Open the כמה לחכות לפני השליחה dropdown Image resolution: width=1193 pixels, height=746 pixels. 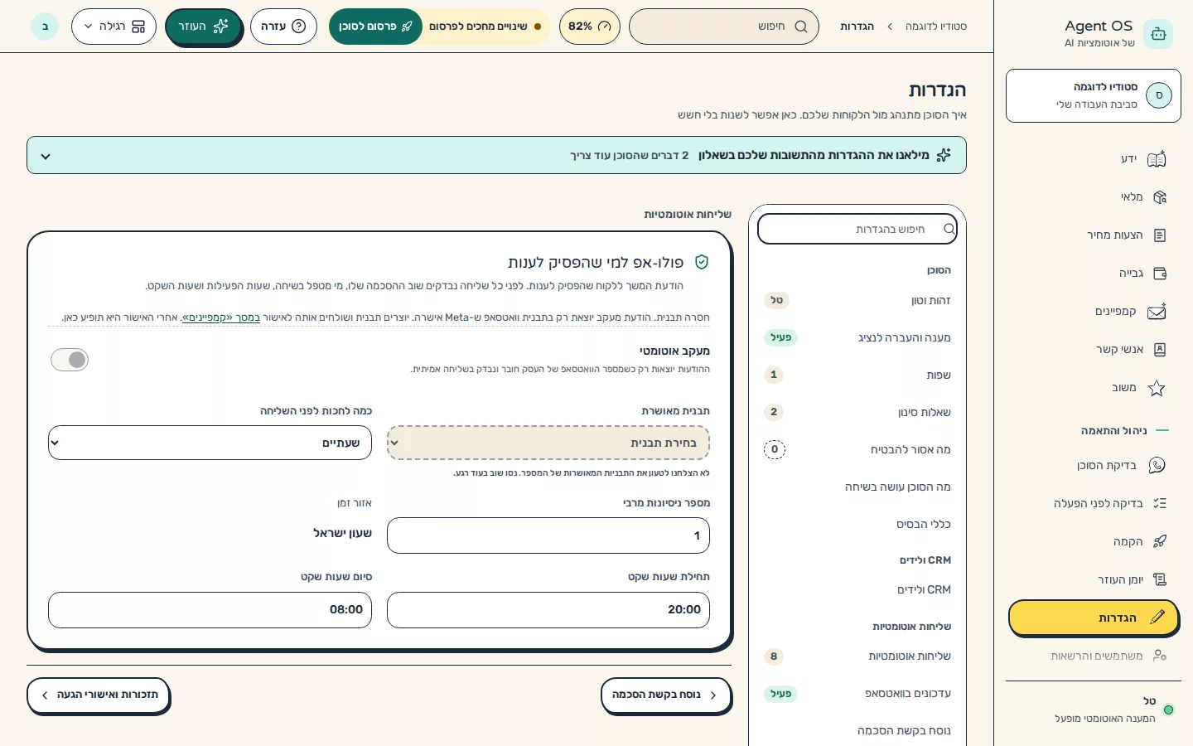click(x=210, y=443)
